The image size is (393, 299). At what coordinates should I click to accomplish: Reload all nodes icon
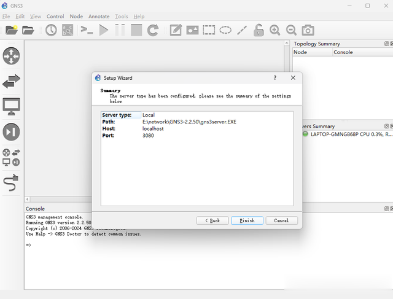(x=153, y=30)
